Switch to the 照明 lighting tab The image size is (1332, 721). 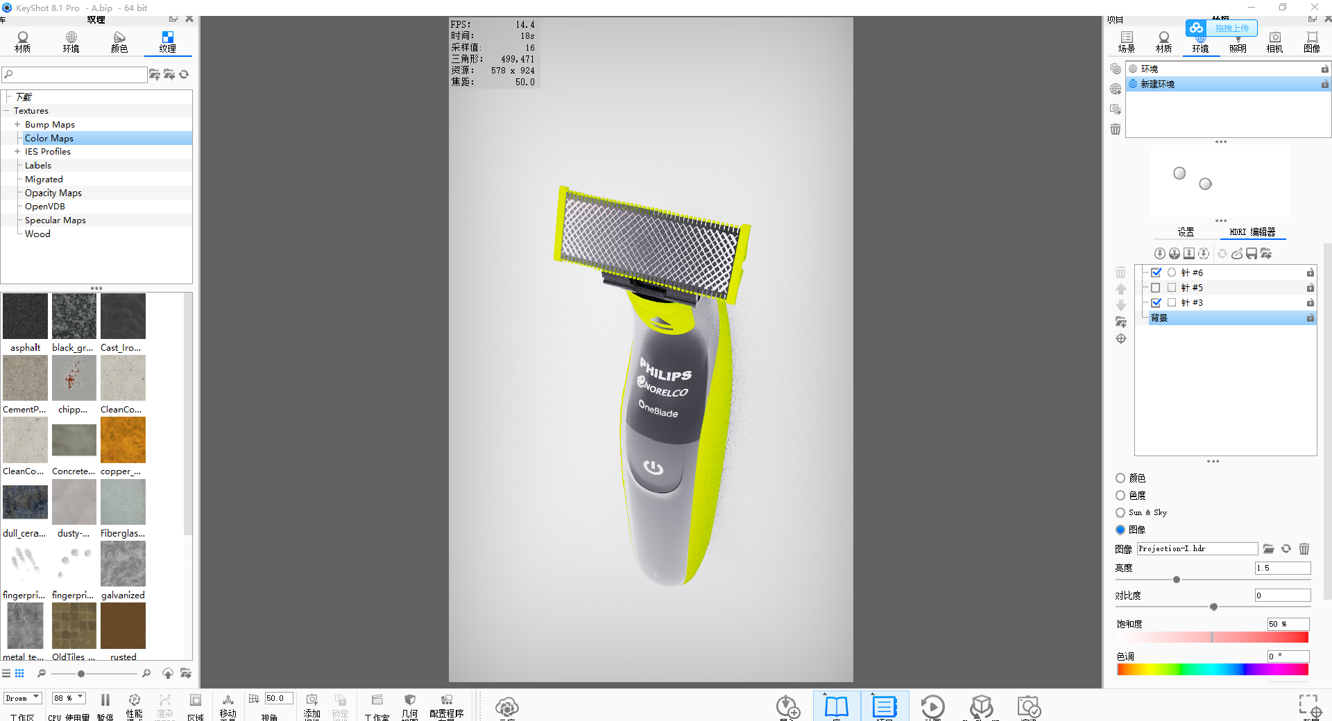click(1238, 42)
